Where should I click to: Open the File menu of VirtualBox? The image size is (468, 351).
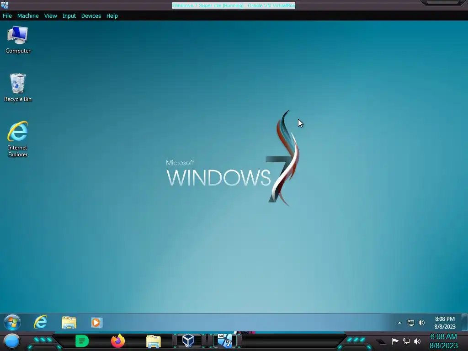click(x=7, y=16)
